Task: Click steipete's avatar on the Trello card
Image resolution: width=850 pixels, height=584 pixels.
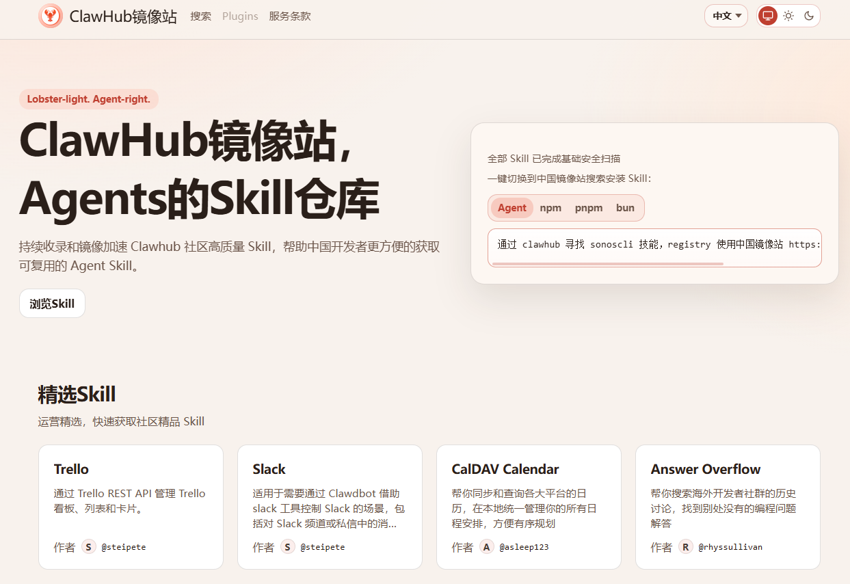Action: (x=88, y=546)
